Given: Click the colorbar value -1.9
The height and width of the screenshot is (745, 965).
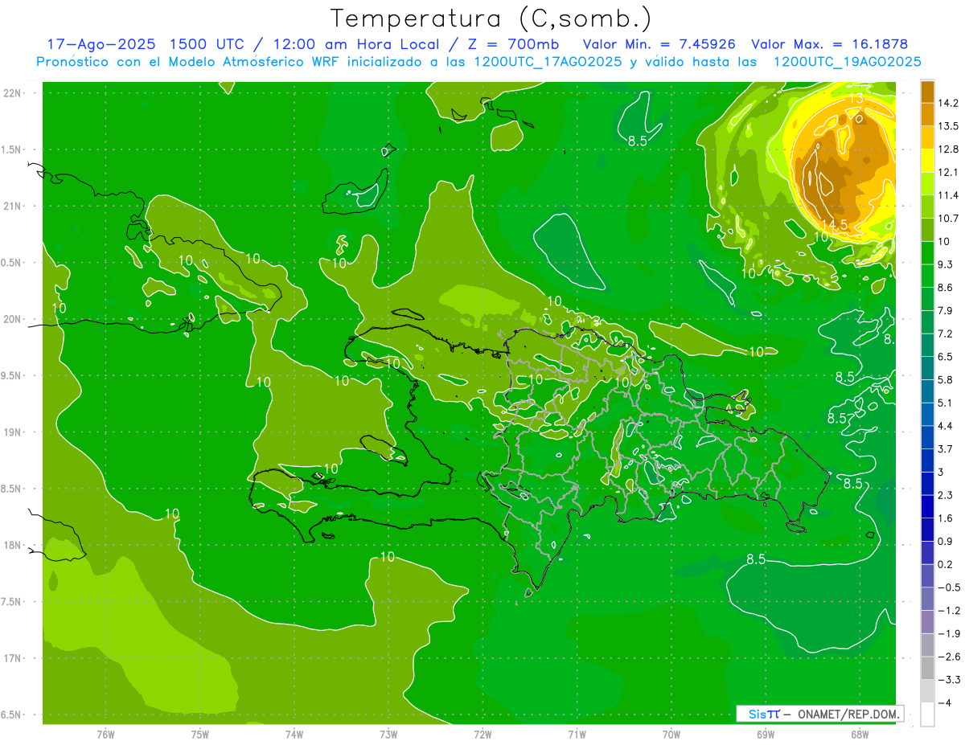Looking at the screenshot, I should click(x=948, y=634).
